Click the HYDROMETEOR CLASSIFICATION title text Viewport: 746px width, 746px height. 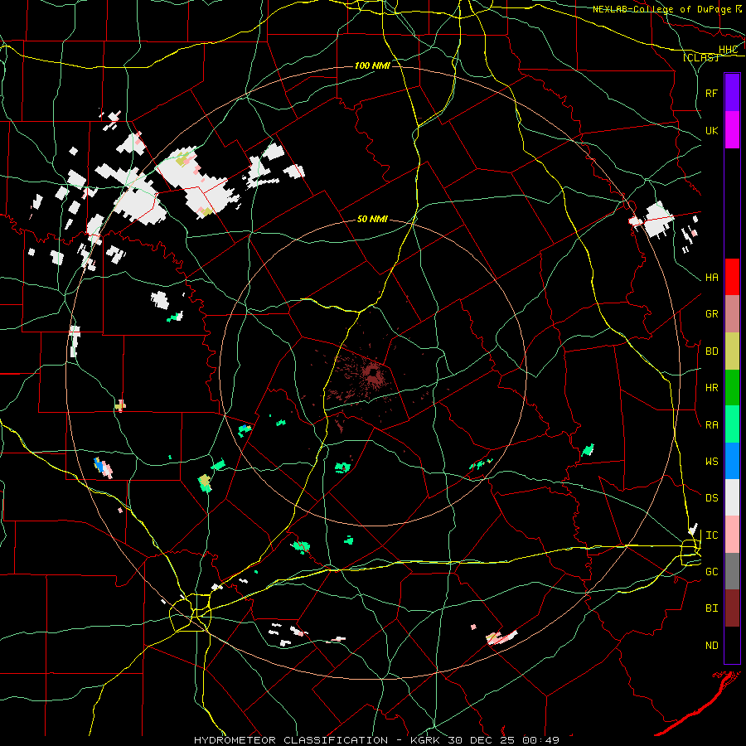tap(291, 740)
